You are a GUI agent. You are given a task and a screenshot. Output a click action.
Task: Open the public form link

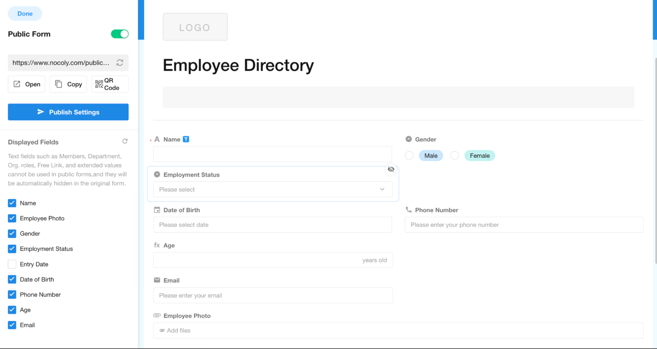(26, 84)
